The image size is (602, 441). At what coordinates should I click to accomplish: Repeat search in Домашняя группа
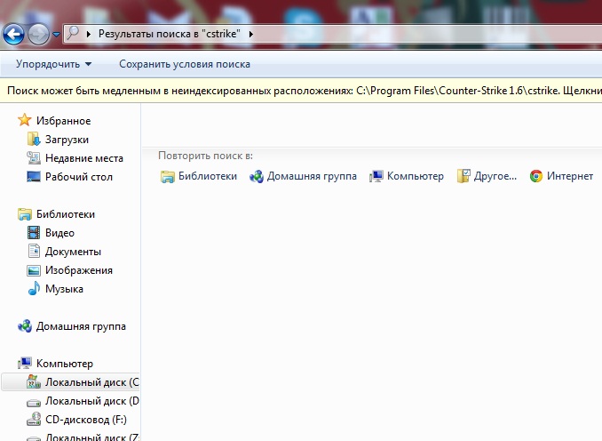pos(312,176)
